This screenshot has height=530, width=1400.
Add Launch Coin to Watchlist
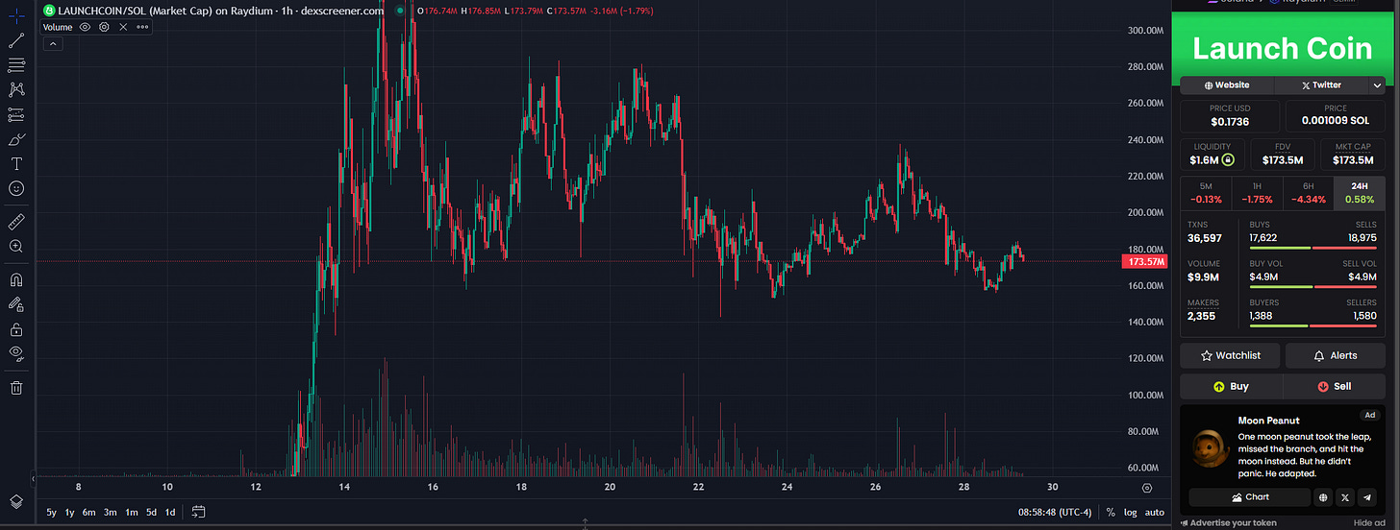click(1230, 355)
